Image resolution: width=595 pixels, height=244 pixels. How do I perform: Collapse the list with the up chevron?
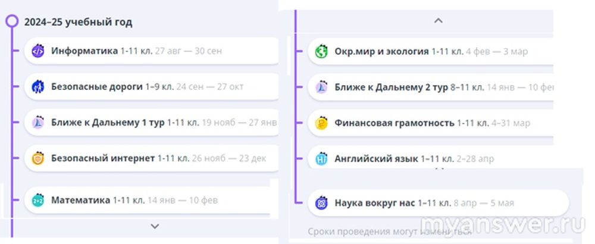[439, 21]
